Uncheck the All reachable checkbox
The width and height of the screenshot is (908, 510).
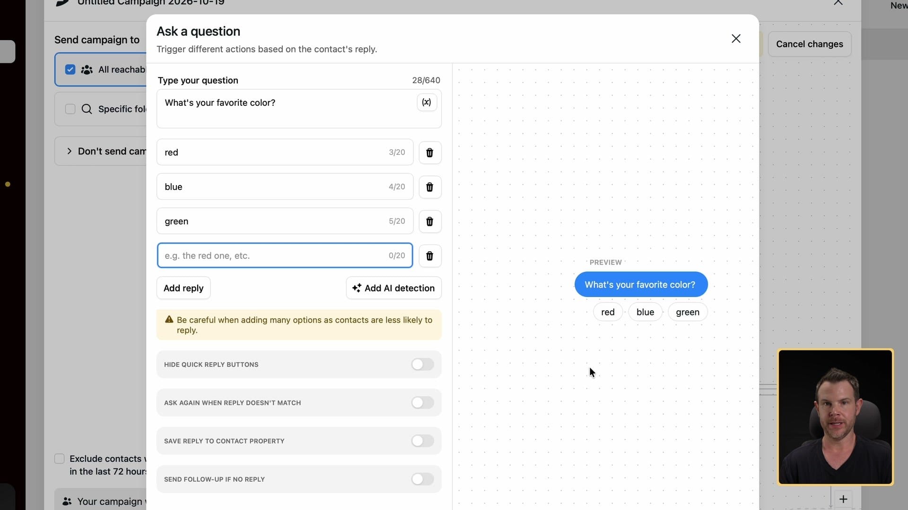[x=70, y=70]
